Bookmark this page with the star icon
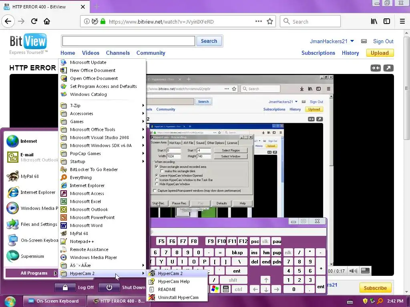Image resolution: width=410 pixels, height=307 pixels. 270,22
